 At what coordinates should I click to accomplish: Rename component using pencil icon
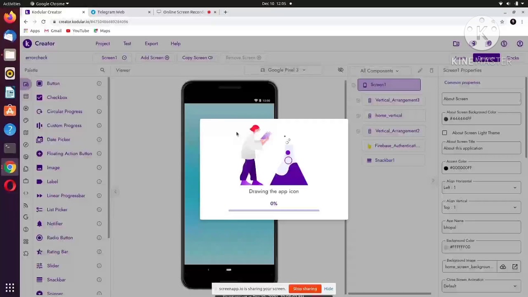(x=420, y=71)
